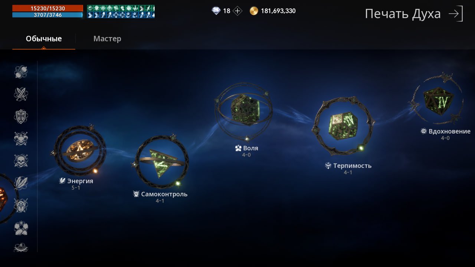The image size is (475, 267).
Task: Select the Терпимость seal node
Action: coord(343,126)
